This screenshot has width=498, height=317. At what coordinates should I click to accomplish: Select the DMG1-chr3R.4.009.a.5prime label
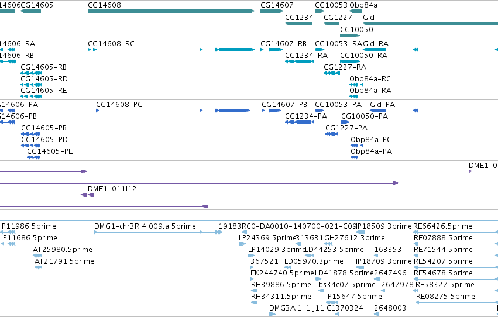145,226
